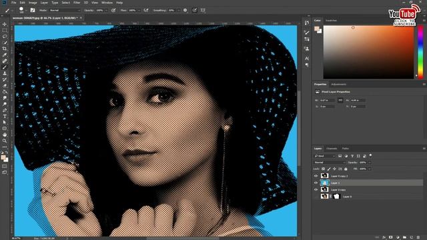Toggle lock all for layer
This screenshot has width=427, height=240.
(346, 169)
